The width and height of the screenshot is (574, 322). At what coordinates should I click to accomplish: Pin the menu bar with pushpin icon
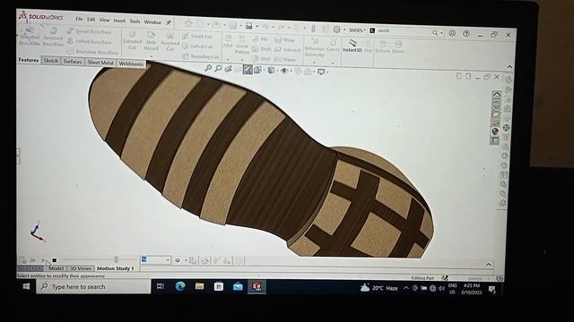169,22
